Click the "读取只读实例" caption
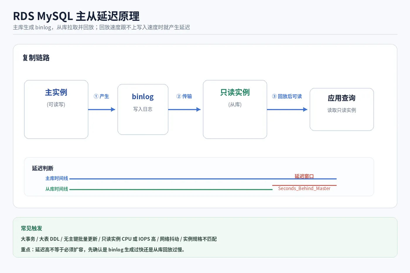Viewport: 410px width, 273px height. click(x=342, y=110)
